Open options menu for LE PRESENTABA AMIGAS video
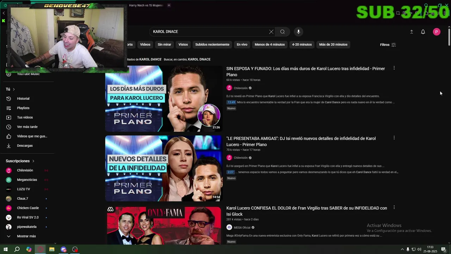The height and width of the screenshot is (254, 451). click(x=394, y=138)
